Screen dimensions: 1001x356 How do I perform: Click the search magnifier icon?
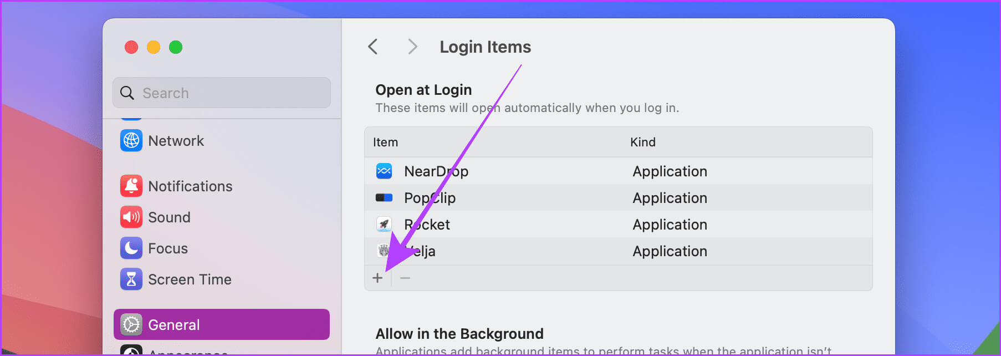click(127, 93)
